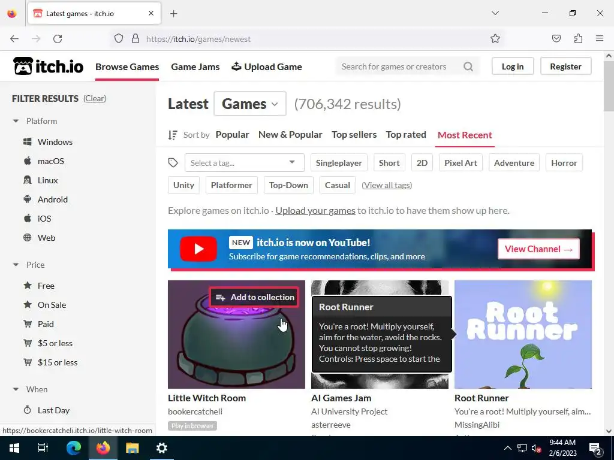Open the notification center
614x460 pixels.
[595, 448]
